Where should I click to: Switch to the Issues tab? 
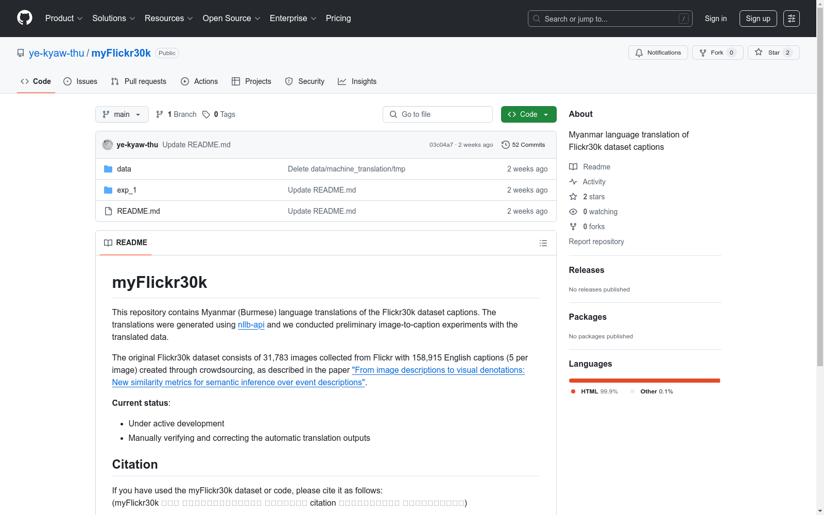click(x=80, y=81)
